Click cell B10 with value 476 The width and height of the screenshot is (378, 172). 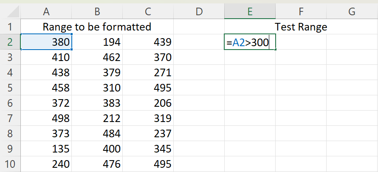click(97, 164)
